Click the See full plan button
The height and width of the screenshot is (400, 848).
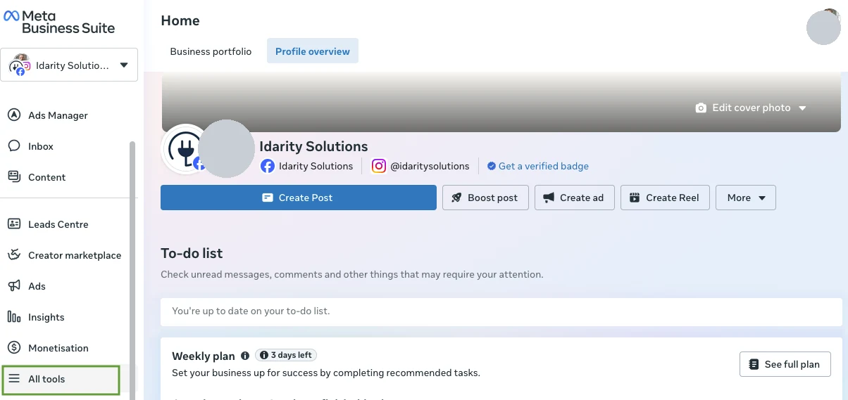click(x=785, y=364)
